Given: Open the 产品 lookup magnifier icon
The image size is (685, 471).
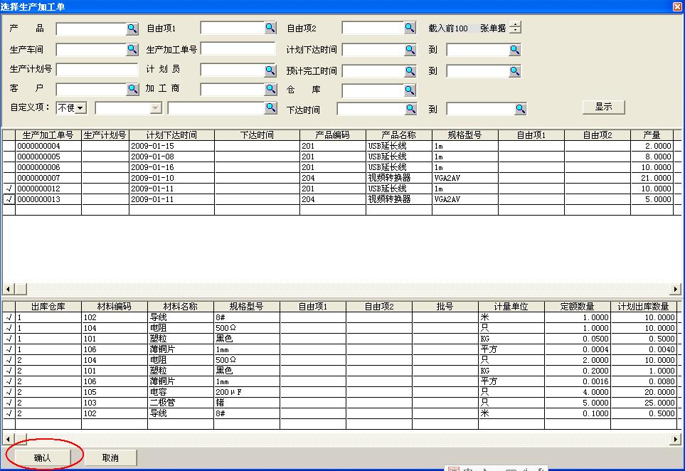Looking at the screenshot, I should point(131,28).
